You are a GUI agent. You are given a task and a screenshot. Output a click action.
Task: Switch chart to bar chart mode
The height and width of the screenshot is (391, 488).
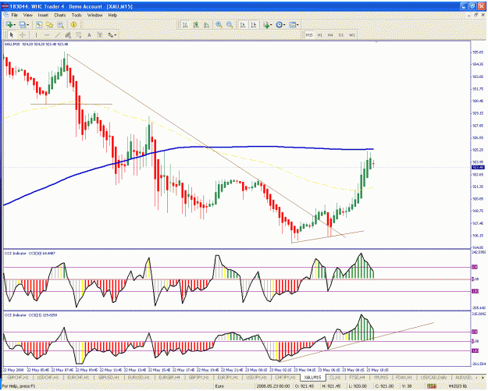pyautogui.click(x=185, y=24)
